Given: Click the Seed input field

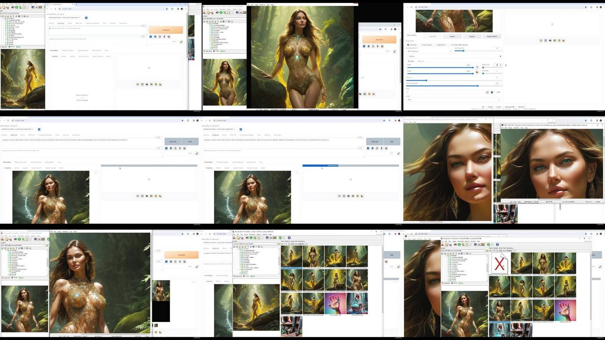Looking at the screenshot, I should 445,92.
